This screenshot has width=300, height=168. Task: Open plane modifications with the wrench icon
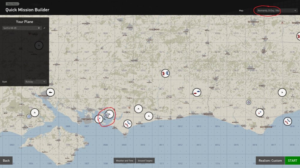pos(44,28)
